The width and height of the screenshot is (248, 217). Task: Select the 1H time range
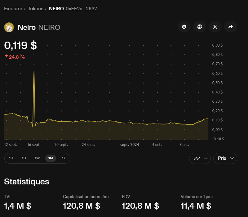(x=11, y=158)
